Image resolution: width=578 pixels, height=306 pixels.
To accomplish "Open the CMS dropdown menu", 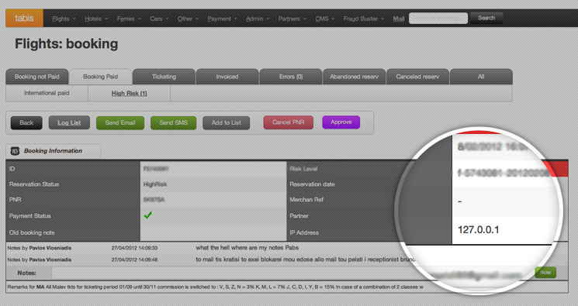I will [x=324, y=19].
